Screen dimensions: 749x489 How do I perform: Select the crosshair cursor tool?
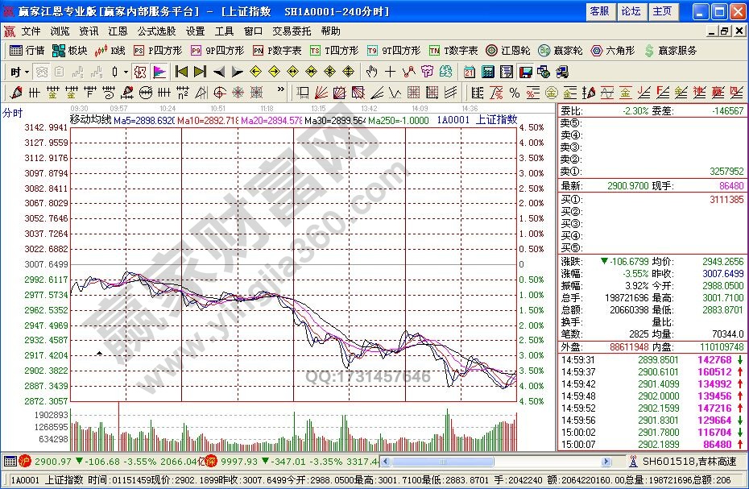(x=390, y=72)
